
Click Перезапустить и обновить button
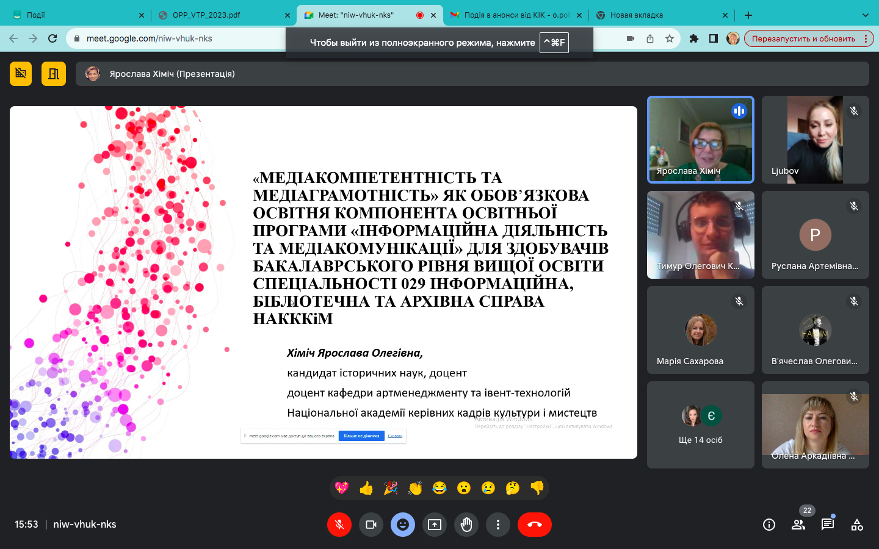tap(803, 38)
